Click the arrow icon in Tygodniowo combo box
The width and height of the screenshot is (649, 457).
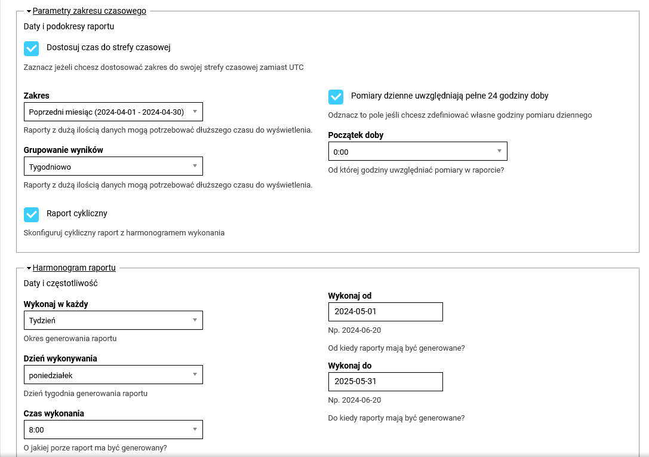pos(195,165)
